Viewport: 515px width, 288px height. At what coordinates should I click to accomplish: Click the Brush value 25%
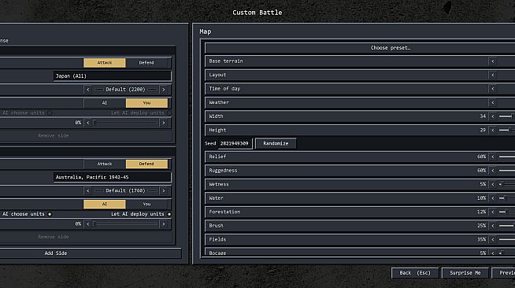[481, 226]
